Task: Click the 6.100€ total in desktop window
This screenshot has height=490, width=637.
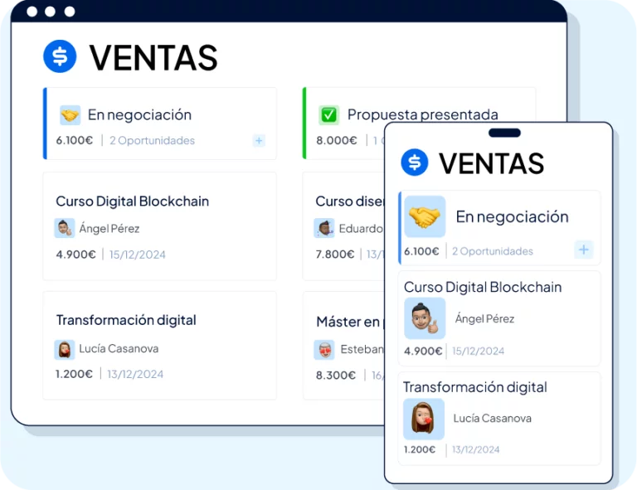Action: pyautogui.click(x=75, y=140)
